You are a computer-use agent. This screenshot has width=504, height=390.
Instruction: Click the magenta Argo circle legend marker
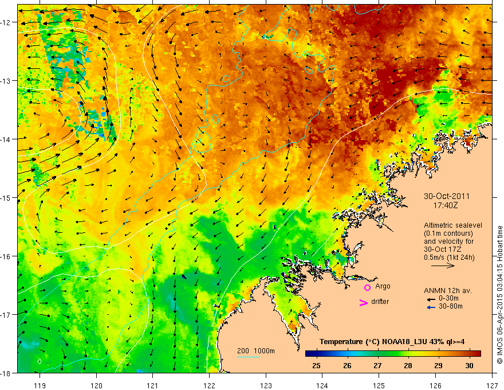tap(367, 287)
